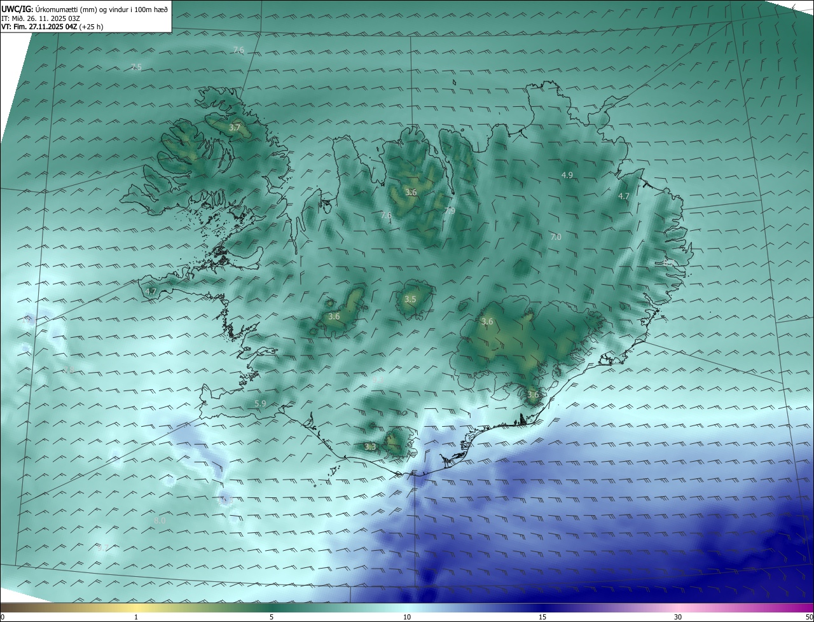
Task: Click the 5.9 value label on the map
Action: (260, 403)
